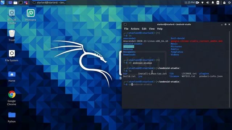Click the screen recording camera tray icon
This screenshot has width=232, height=130.
197,3
